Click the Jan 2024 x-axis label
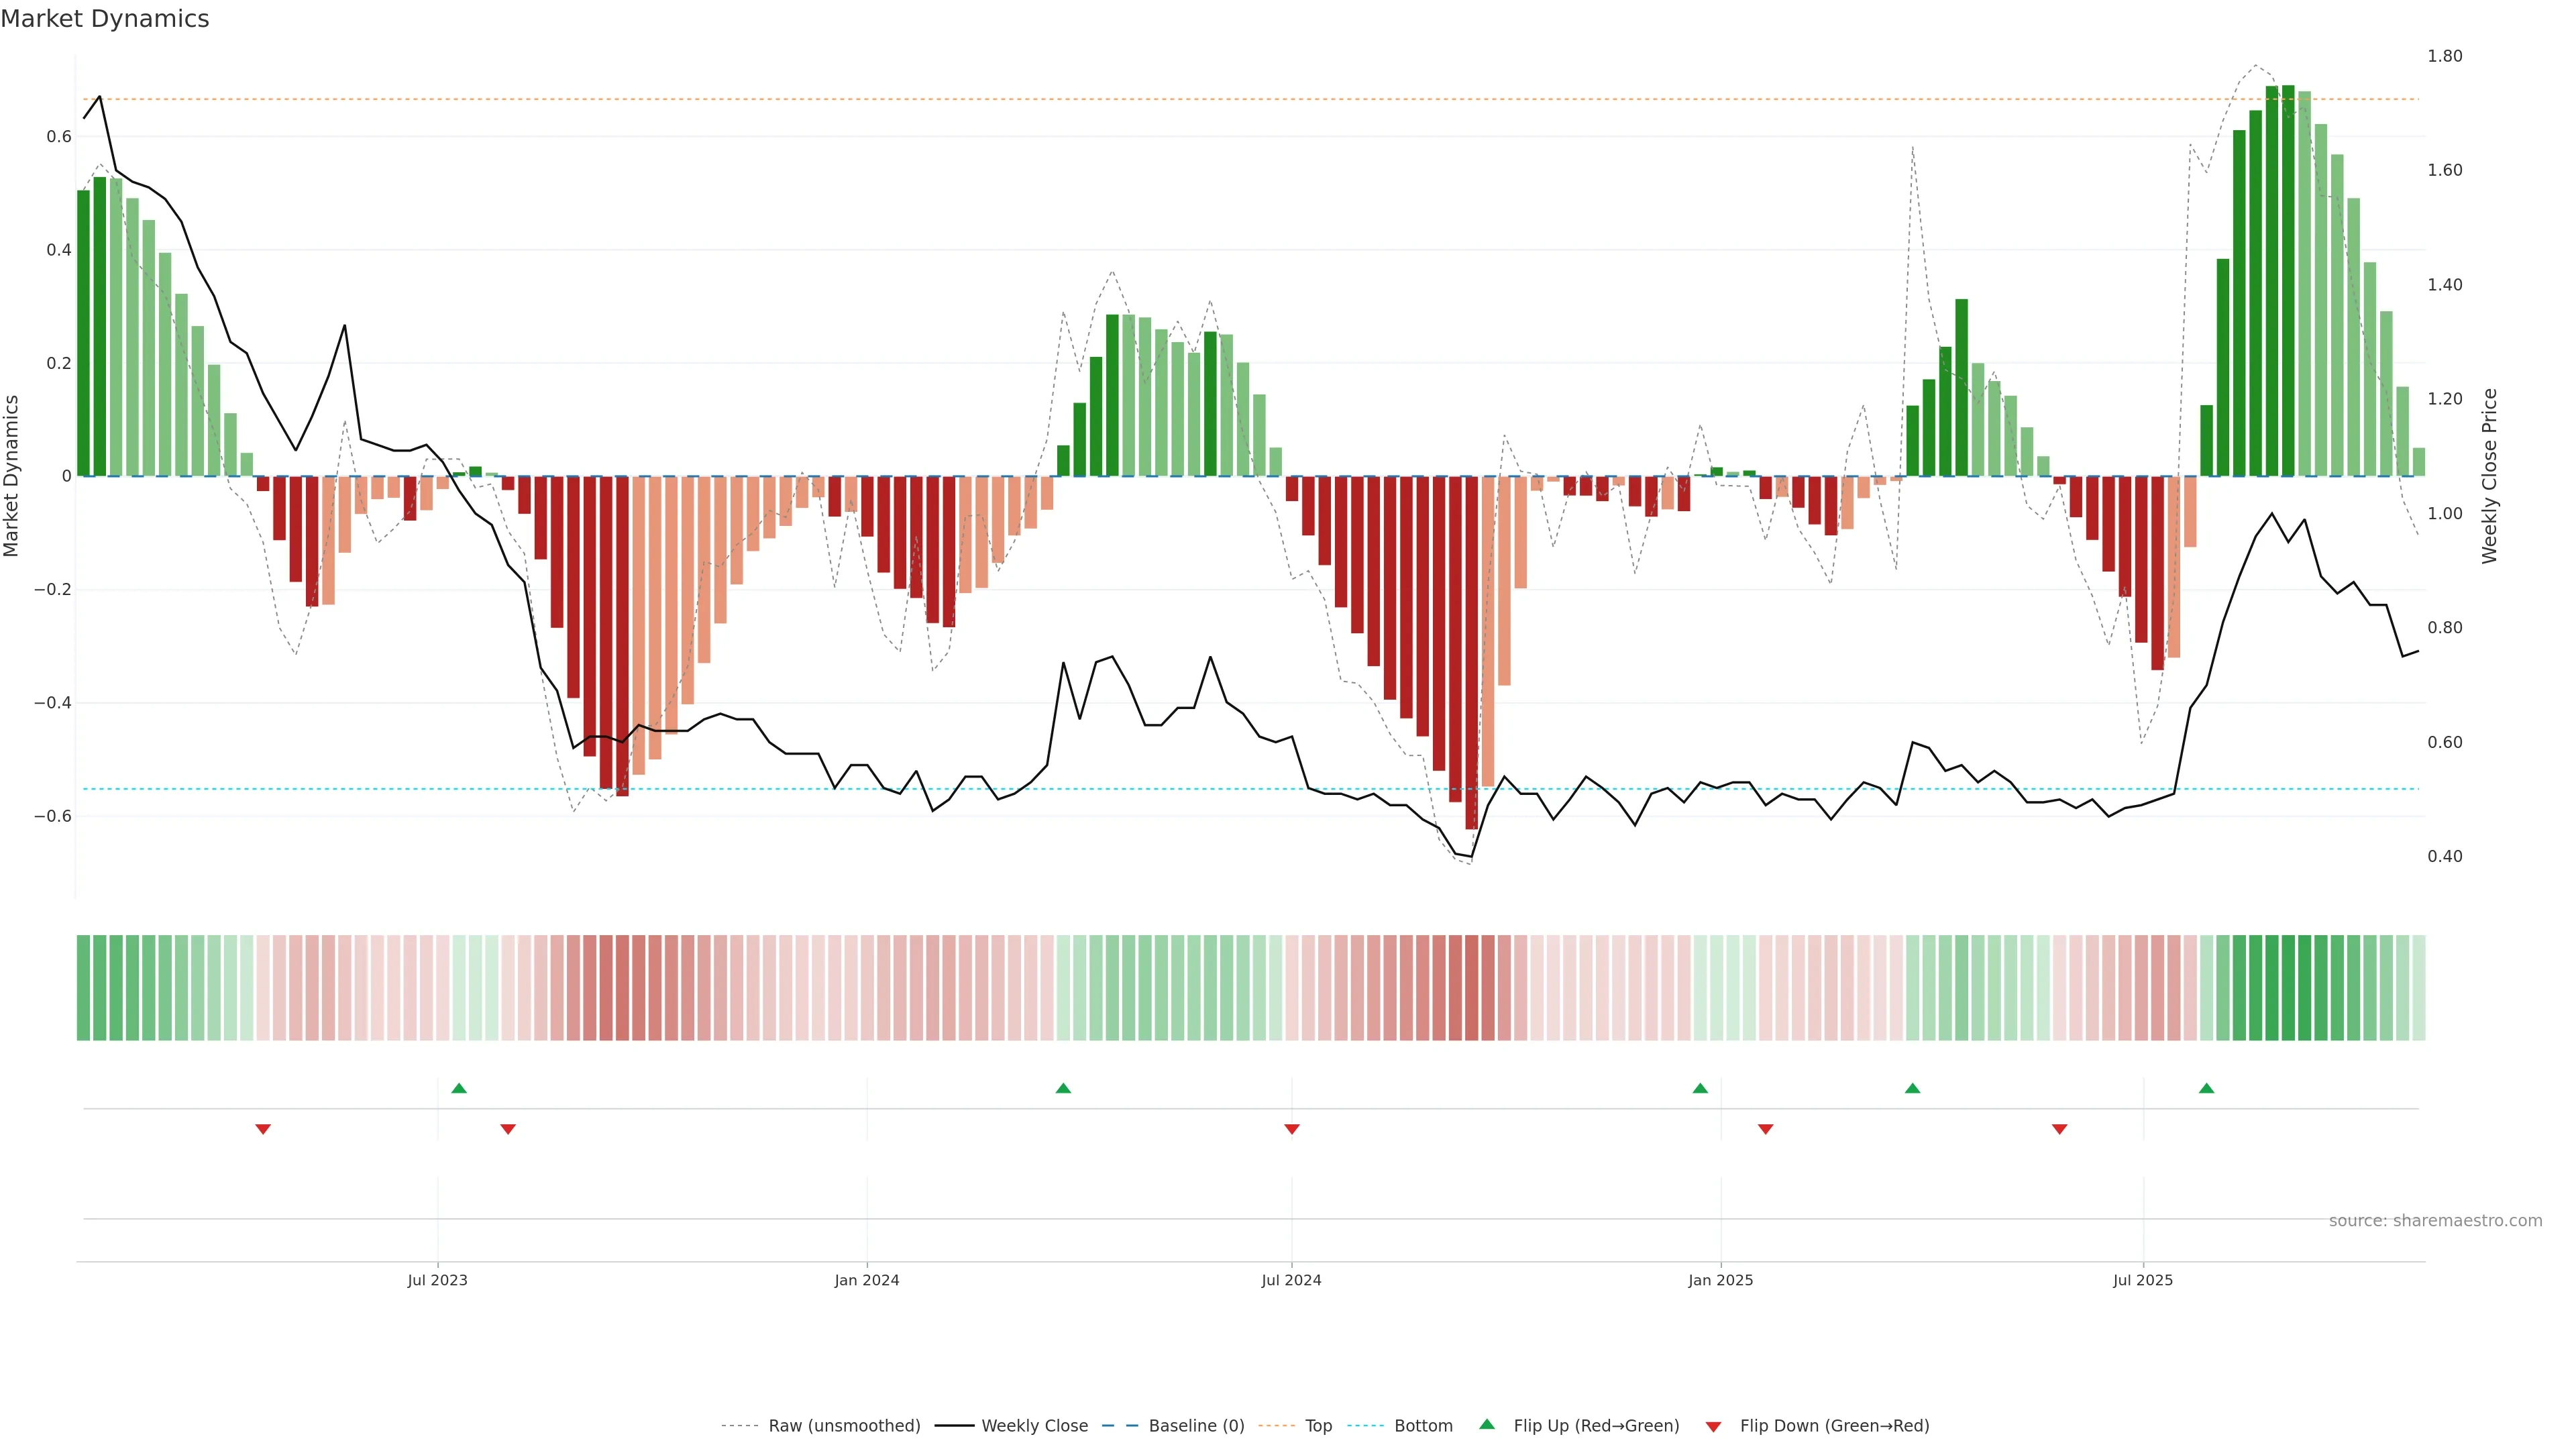Viewport: 2576px width, 1449px height. click(x=867, y=1280)
